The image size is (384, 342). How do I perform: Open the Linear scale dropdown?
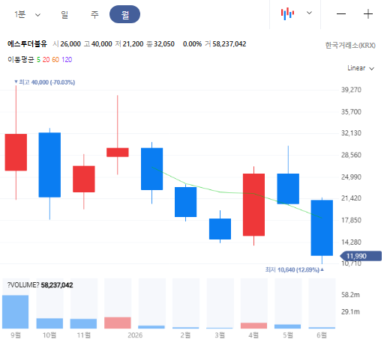coord(361,68)
